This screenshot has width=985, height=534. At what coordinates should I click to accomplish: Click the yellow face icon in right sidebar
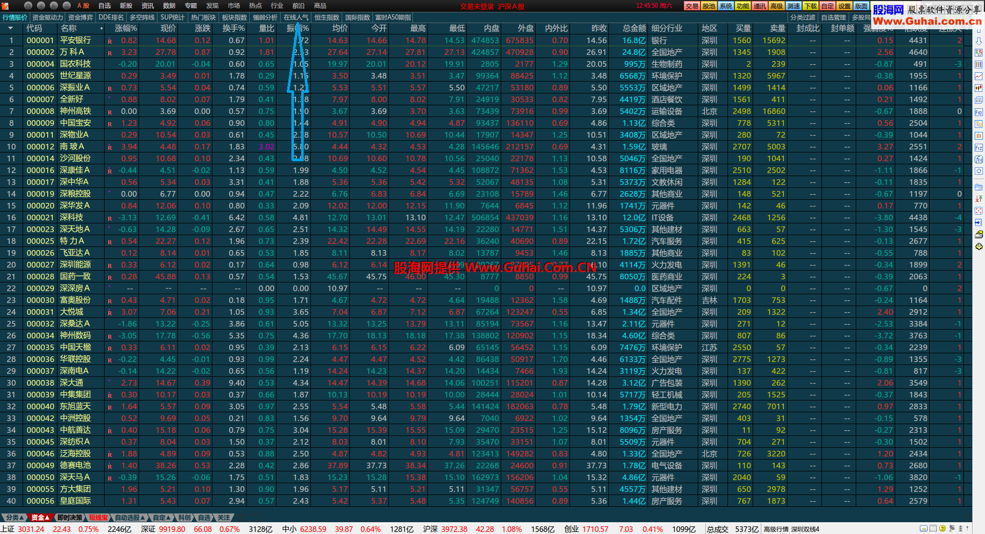click(978, 246)
